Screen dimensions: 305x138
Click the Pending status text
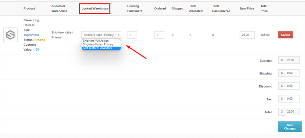click(40, 40)
